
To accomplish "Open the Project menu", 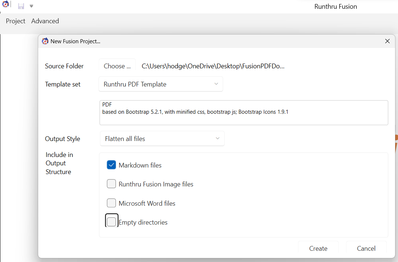I will [x=16, y=21].
